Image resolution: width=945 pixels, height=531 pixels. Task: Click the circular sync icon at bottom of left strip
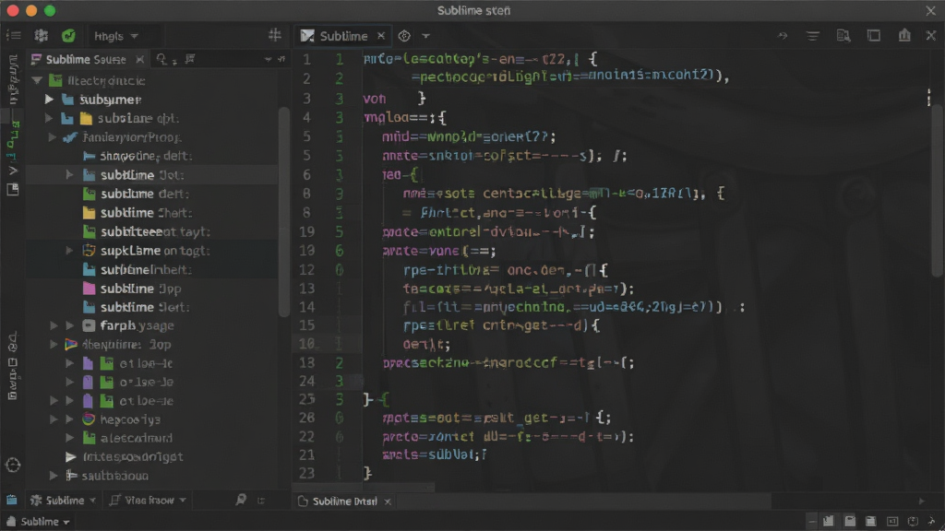coord(13,465)
